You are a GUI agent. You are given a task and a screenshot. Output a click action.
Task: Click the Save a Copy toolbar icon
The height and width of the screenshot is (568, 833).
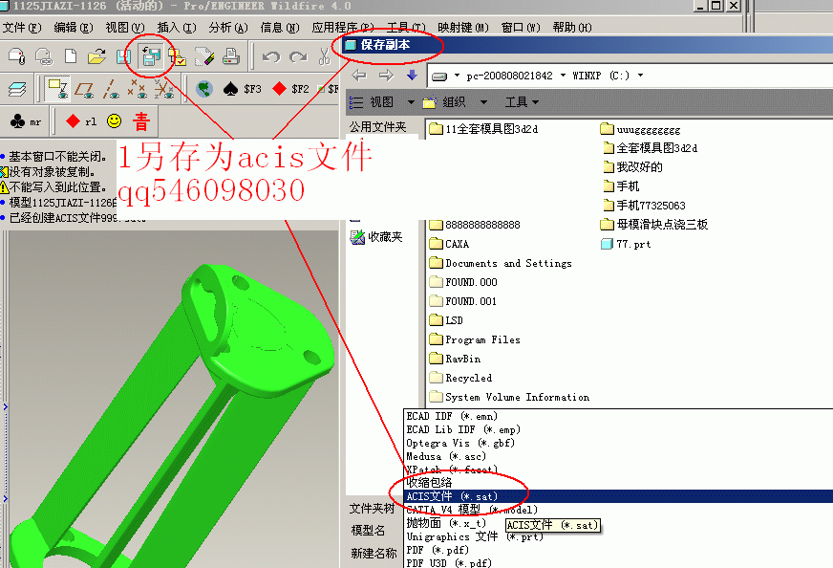pos(150,55)
